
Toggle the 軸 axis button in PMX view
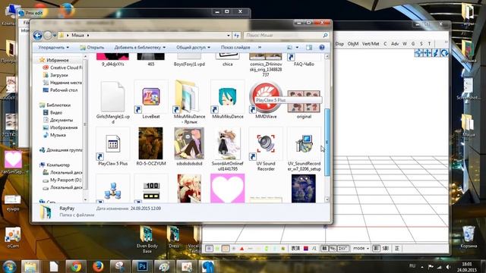324,248
